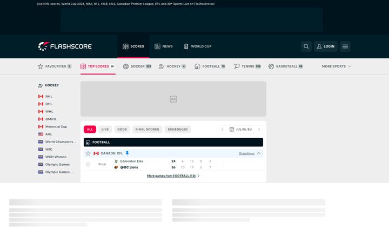Open AHL league in sidebar

pos(49,134)
